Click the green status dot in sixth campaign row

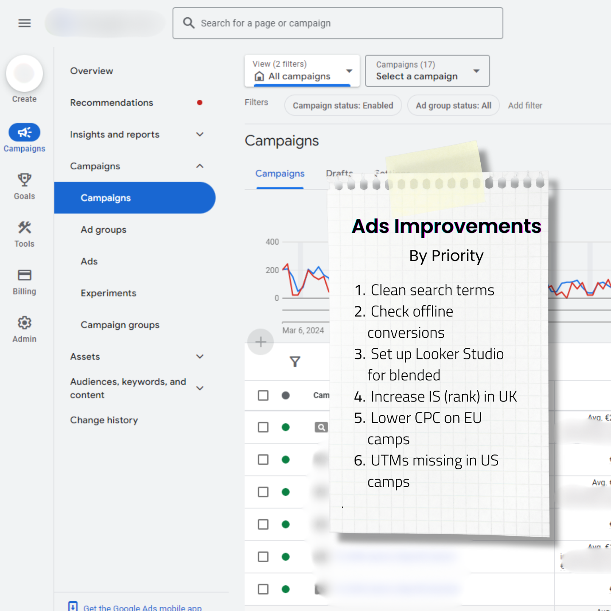pyautogui.click(x=286, y=589)
